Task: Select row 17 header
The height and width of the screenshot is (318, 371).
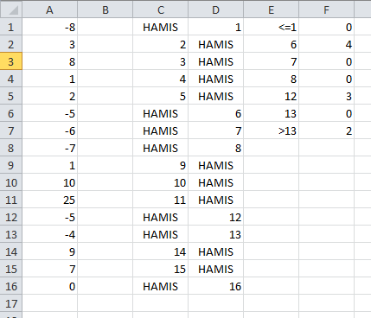Action: pos(11,303)
